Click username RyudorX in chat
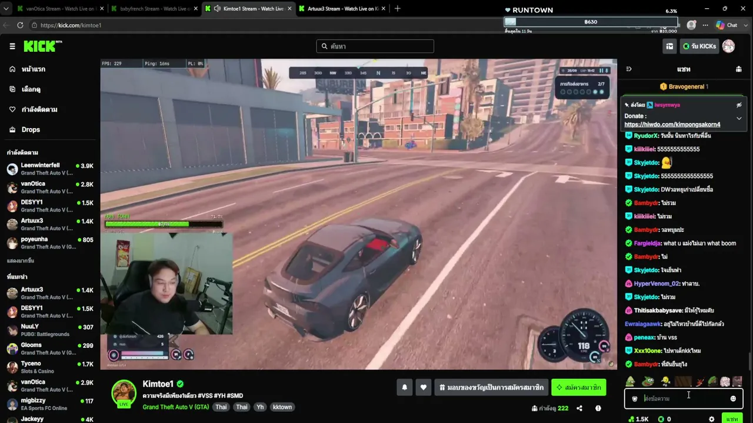The image size is (753, 423). click(646, 136)
